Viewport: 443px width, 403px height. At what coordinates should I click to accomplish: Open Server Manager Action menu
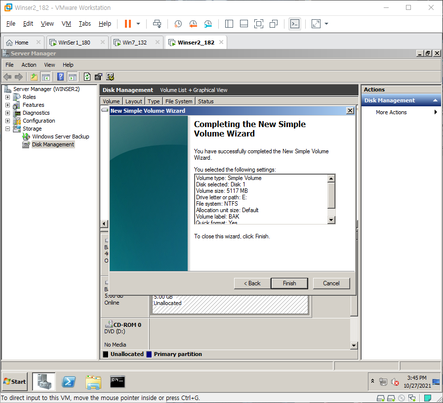click(29, 65)
